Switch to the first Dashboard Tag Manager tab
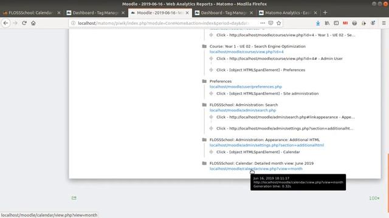Screen dimensions: 389x218 (95, 13)
